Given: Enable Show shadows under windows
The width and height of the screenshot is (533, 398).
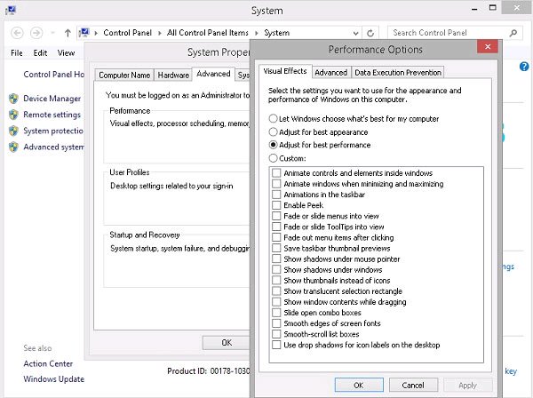Looking at the screenshot, I should pos(276,270).
